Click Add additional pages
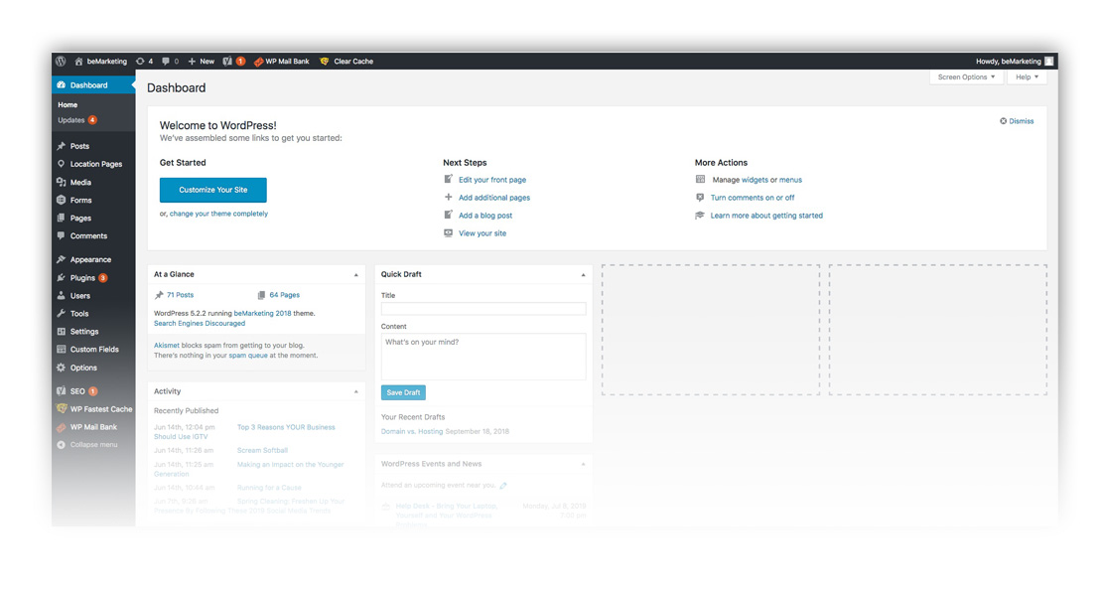The height and width of the screenshot is (595, 1103). pyautogui.click(x=494, y=198)
